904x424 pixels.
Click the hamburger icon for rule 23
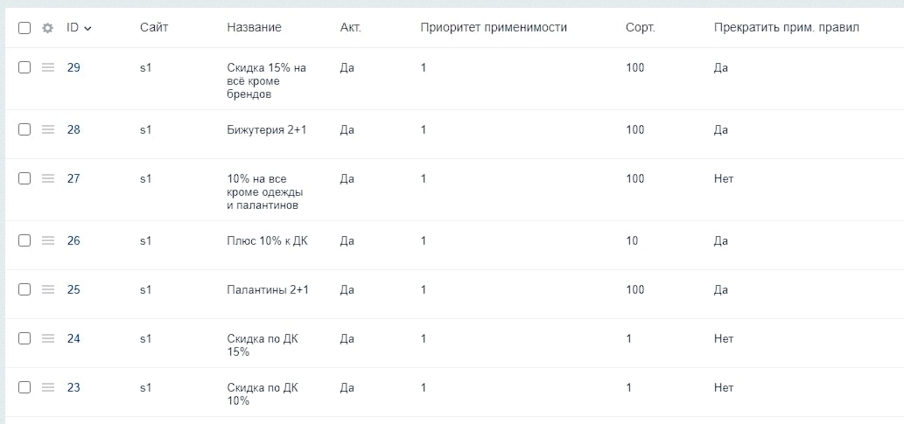(48, 387)
